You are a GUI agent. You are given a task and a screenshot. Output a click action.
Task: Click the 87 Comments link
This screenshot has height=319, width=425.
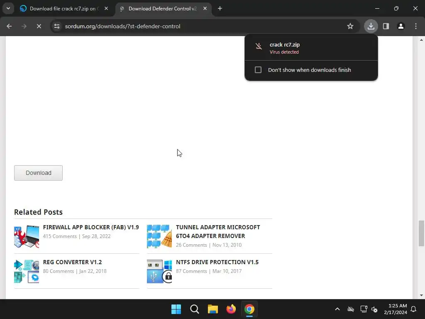191,271
